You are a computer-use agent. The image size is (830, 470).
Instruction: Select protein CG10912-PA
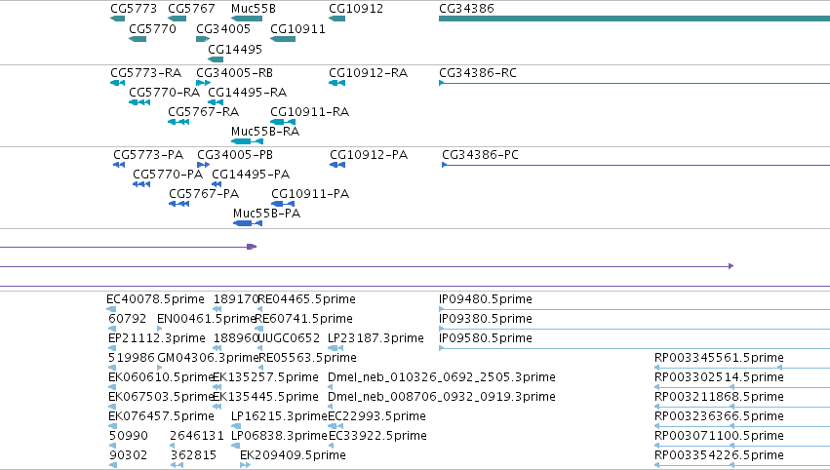[x=369, y=154]
